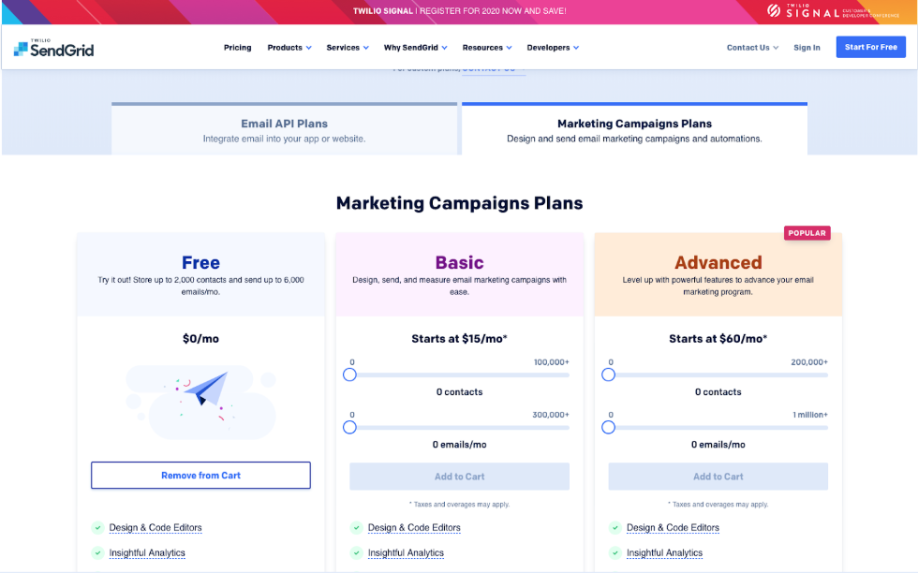918x573 pixels.
Task: Select the Marketing Campaigns Plans tab
Action: click(634, 129)
